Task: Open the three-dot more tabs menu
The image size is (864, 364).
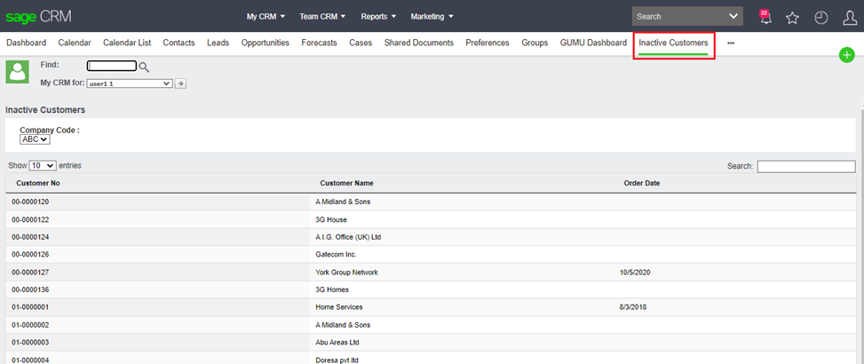Action: [731, 43]
